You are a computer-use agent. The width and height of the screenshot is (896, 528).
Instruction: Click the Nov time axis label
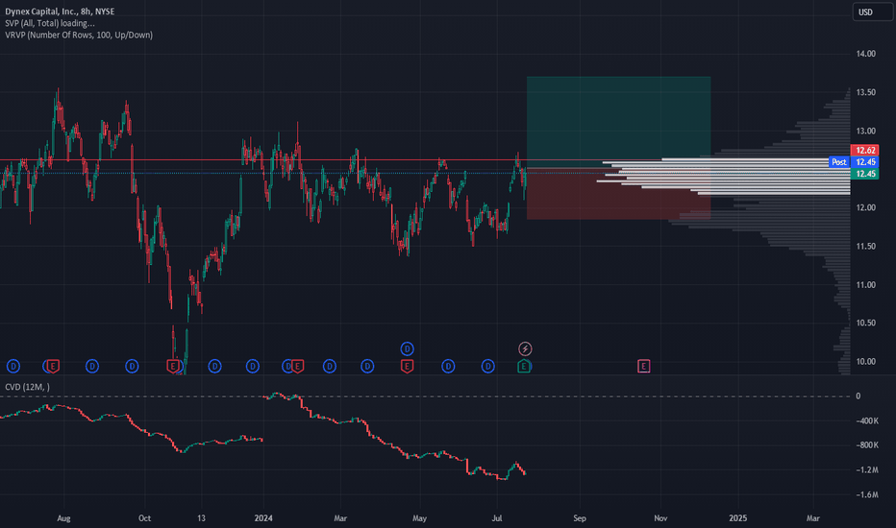click(x=660, y=518)
